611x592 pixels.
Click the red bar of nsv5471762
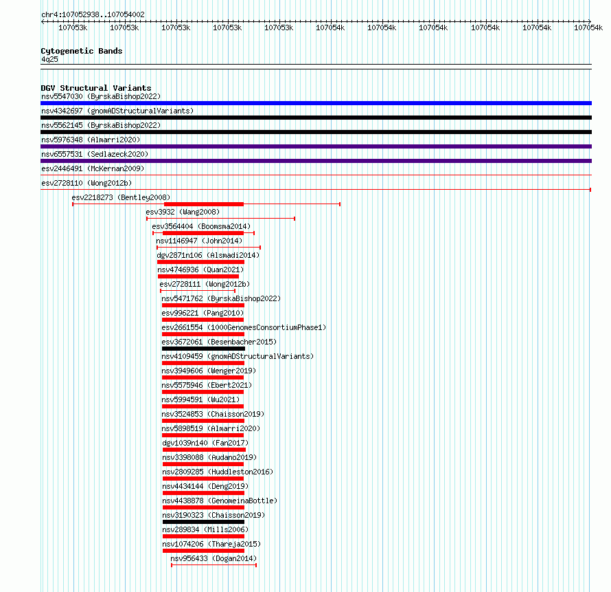pyautogui.click(x=203, y=305)
